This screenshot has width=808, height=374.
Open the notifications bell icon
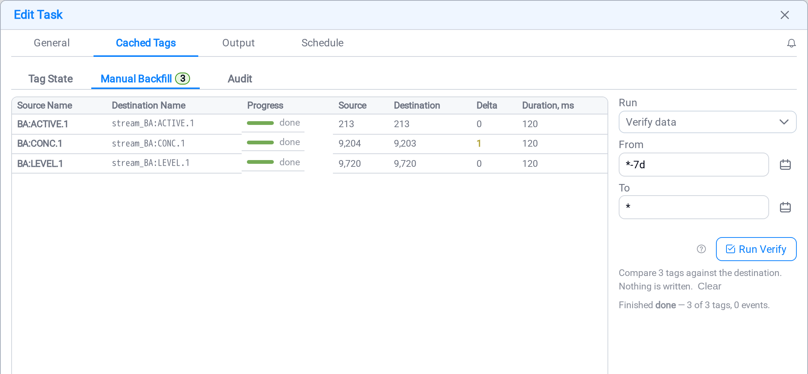tap(791, 43)
